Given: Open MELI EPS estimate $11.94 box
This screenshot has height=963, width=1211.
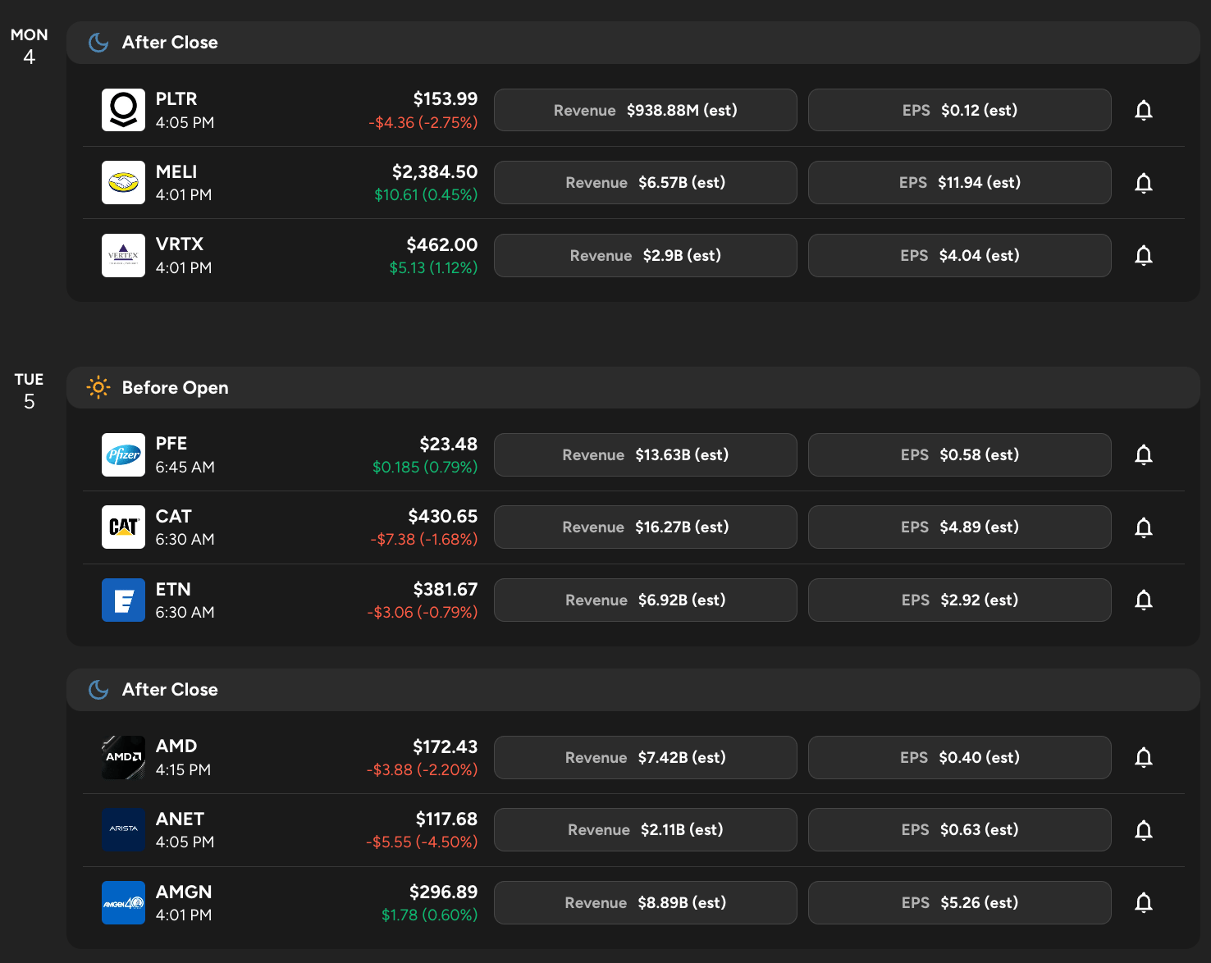Looking at the screenshot, I should coord(960,182).
